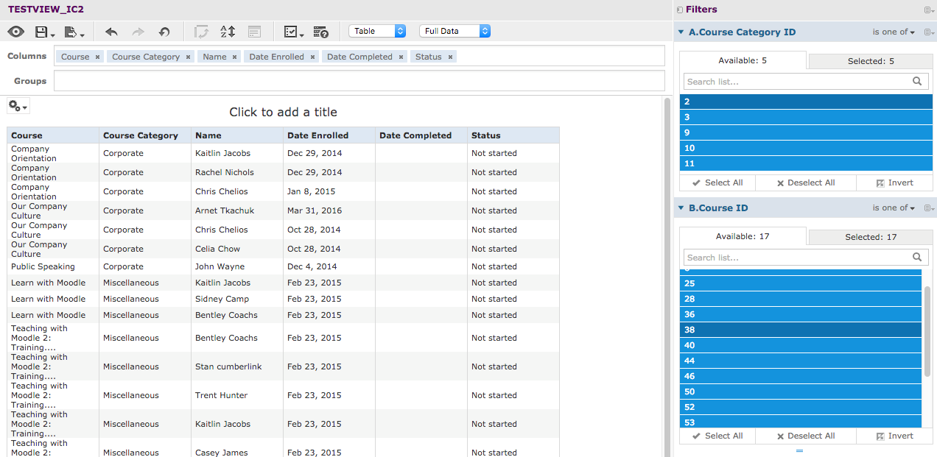
Task: Click the redo arrow icon
Action: 138,32
